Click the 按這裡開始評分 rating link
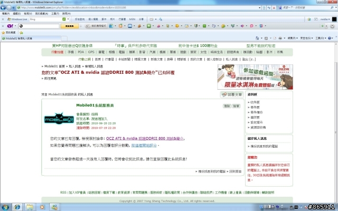Screen dimensions: 338x211 pyautogui.click(x=144, y=146)
